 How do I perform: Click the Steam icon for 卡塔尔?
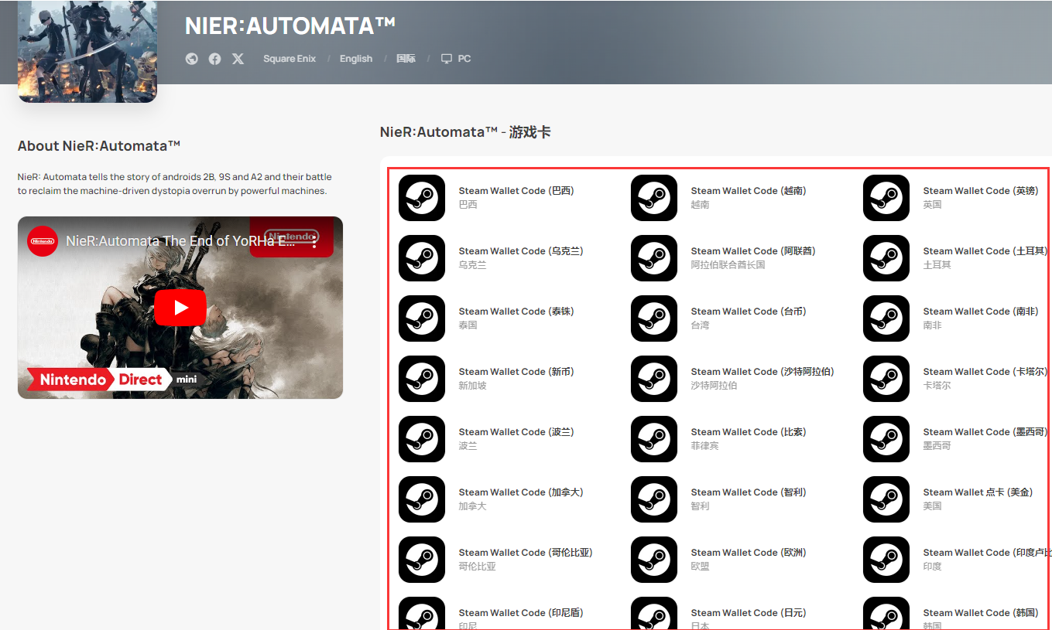pyautogui.click(x=886, y=379)
